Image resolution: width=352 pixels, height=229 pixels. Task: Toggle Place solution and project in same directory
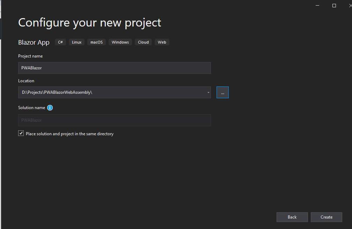coord(21,133)
